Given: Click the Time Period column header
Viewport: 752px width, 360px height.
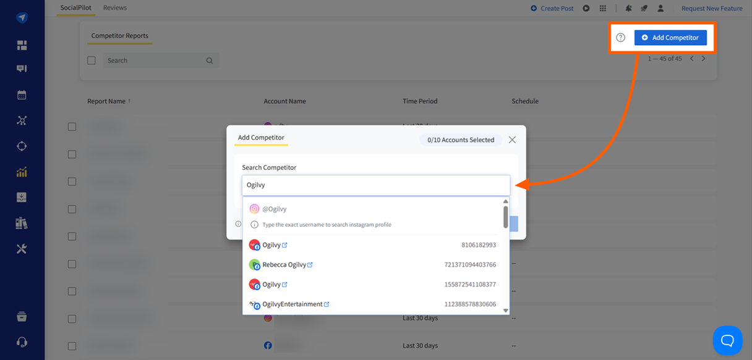Looking at the screenshot, I should [420, 101].
